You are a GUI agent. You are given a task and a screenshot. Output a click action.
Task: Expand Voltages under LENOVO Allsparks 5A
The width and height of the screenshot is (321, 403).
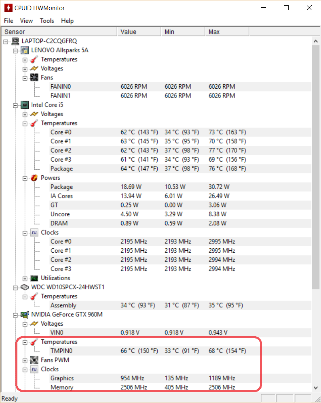click(x=25, y=69)
